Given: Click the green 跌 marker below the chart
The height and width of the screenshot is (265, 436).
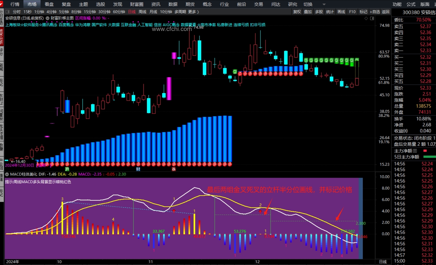Looking at the screenshot, I should point(67,169).
